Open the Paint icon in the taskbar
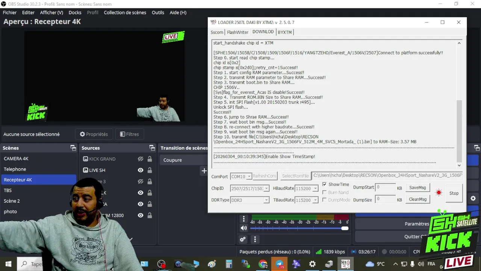This screenshot has width=481, height=271. point(212,264)
